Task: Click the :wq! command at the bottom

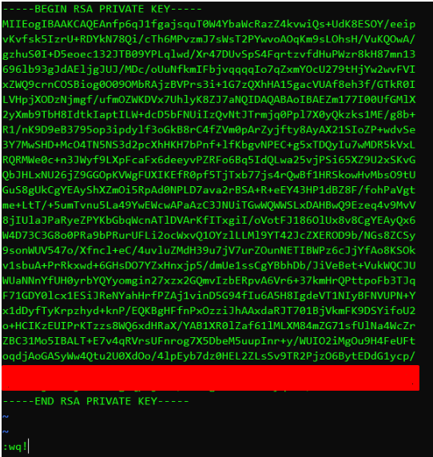Action: coord(15,447)
